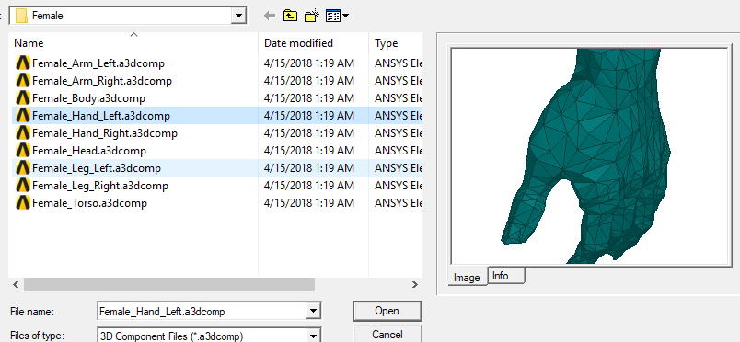Screen dimensions: 740x342
Task: Click the hand mesh preview image
Action: tap(589, 155)
